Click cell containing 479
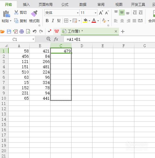The image size is (155, 158). click(x=61, y=51)
